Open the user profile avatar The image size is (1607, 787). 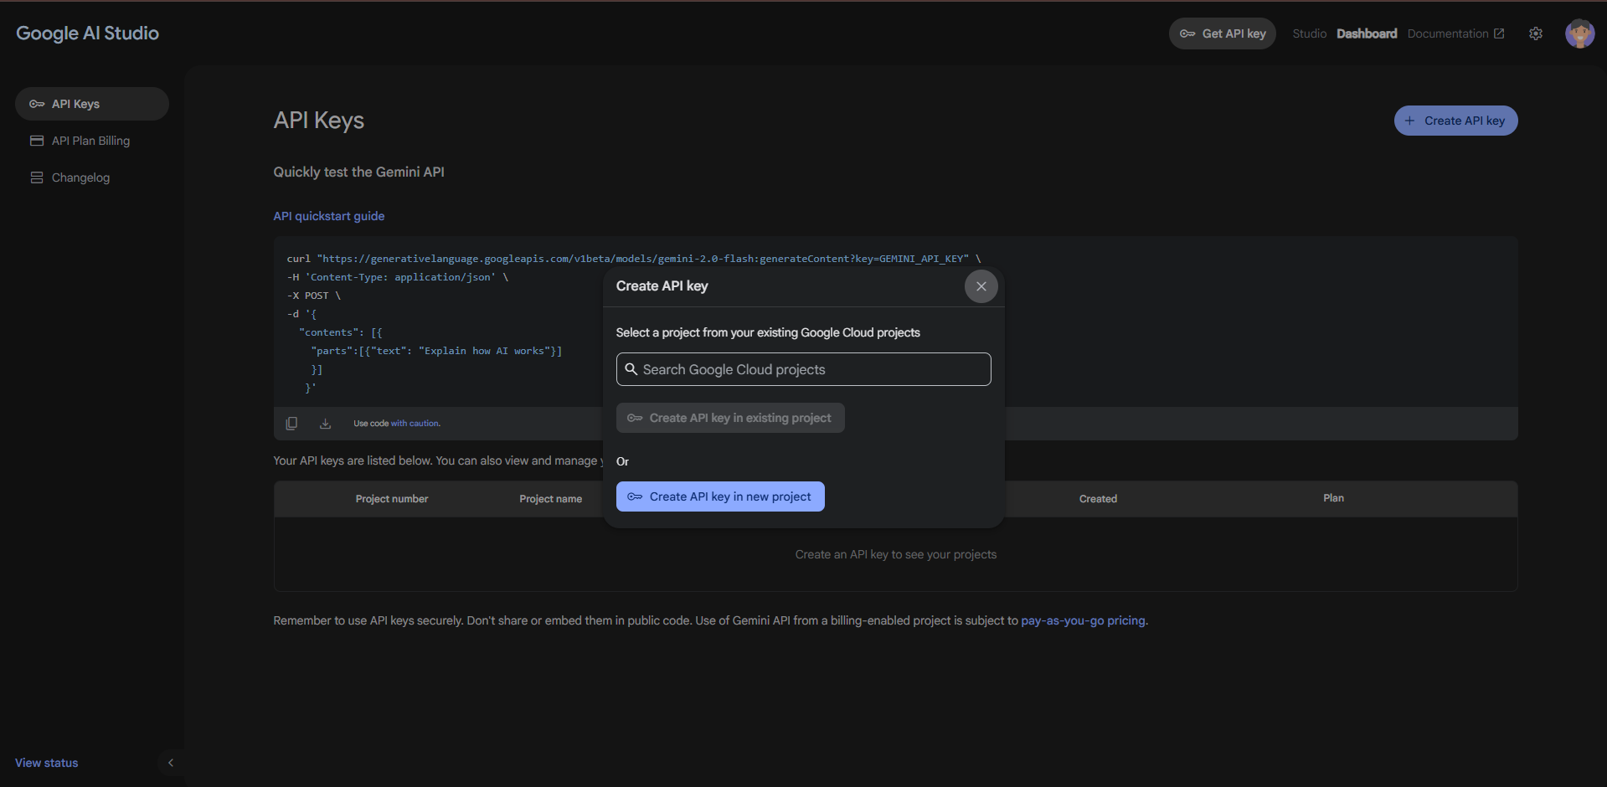tap(1579, 33)
